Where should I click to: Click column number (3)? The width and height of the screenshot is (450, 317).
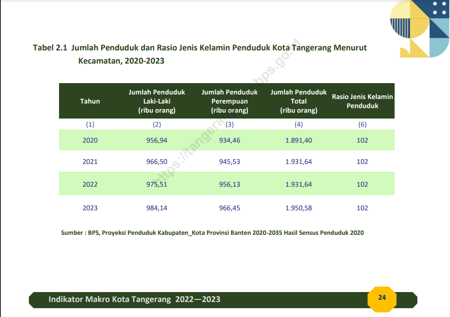coord(230,124)
